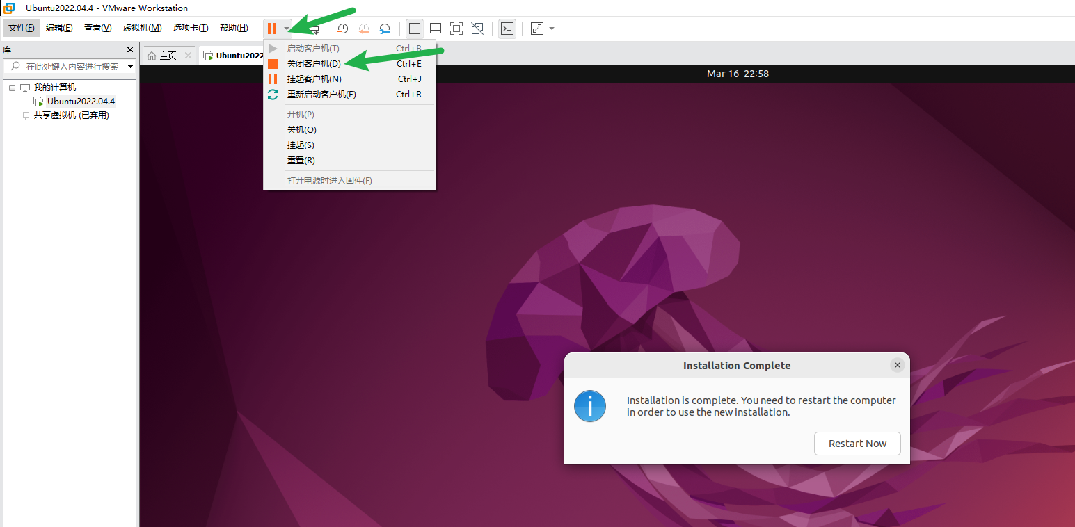
Task: Click the shared VMs icon in library
Action: (26, 115)
